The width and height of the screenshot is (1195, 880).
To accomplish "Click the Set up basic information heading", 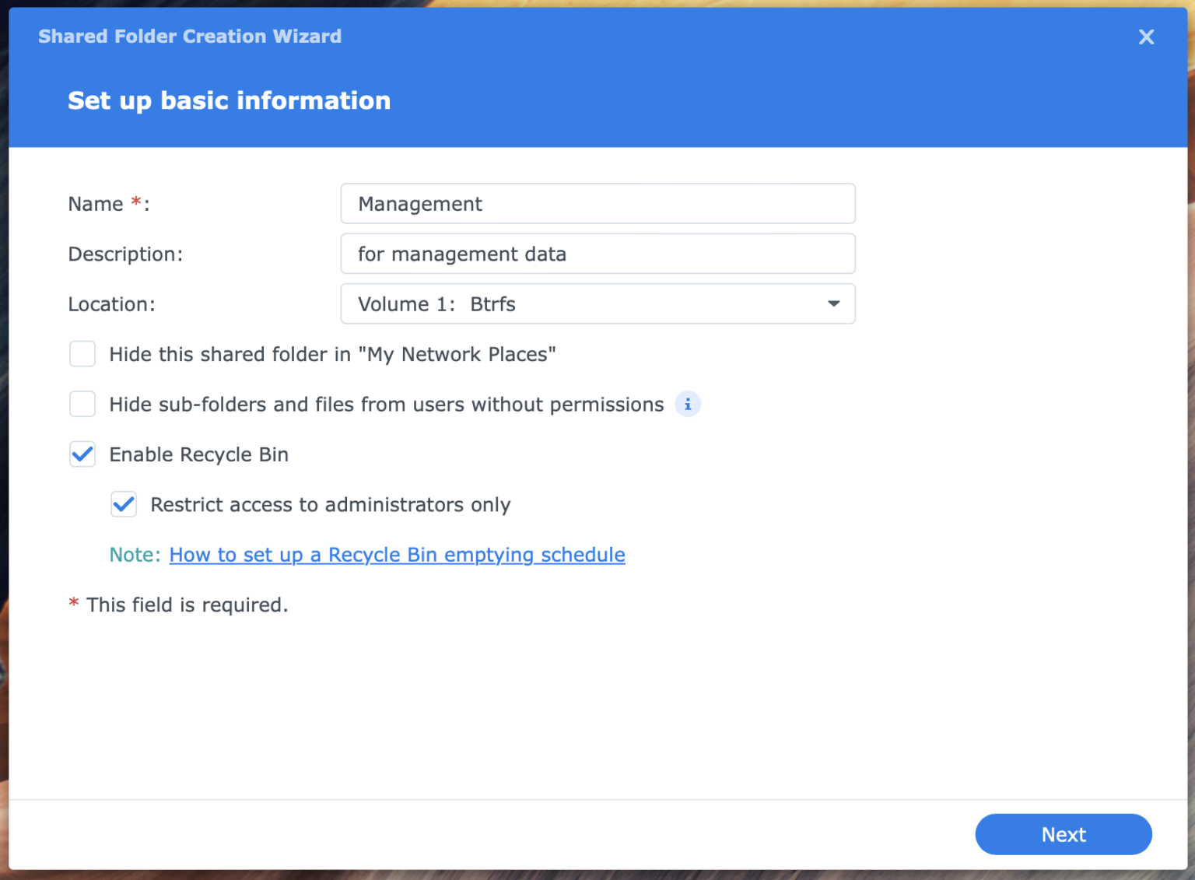I will click(229, 100).
